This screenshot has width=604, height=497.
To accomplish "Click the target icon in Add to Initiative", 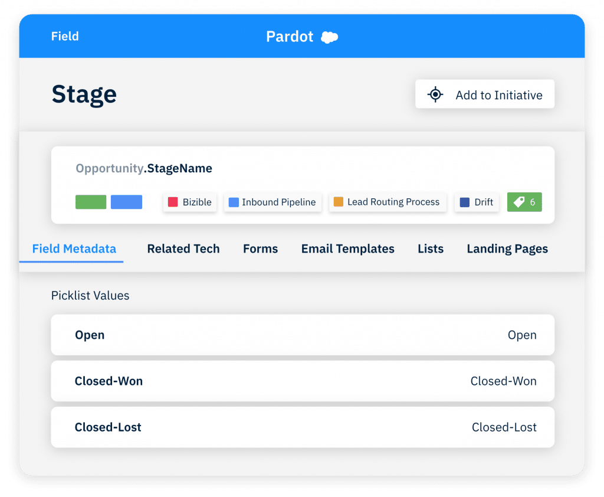I will click(435, 94).
